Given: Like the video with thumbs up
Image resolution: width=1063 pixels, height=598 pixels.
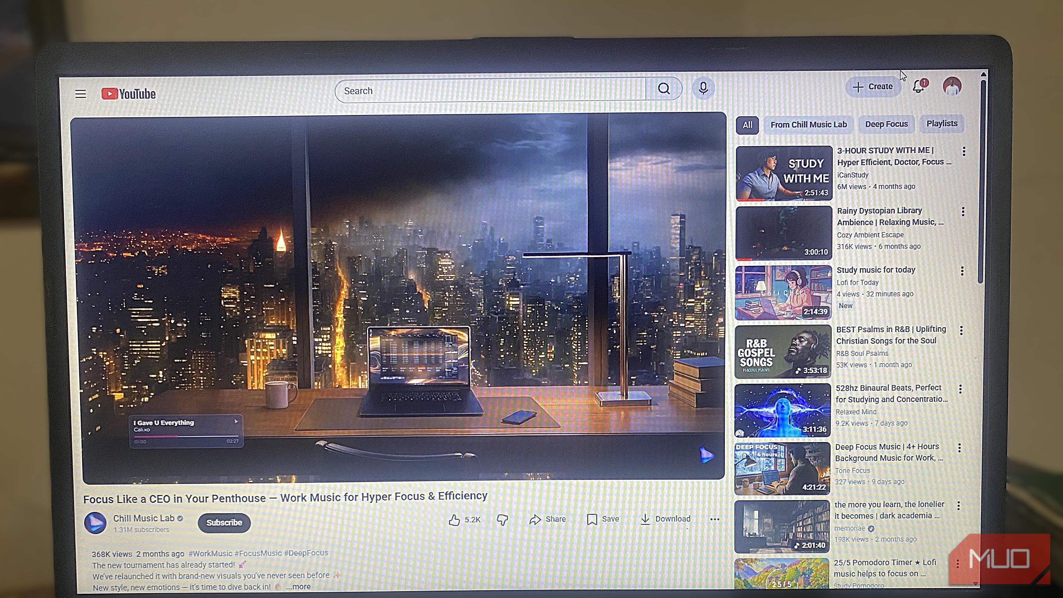Looking at the screenshot, I should tap(455, 520).
